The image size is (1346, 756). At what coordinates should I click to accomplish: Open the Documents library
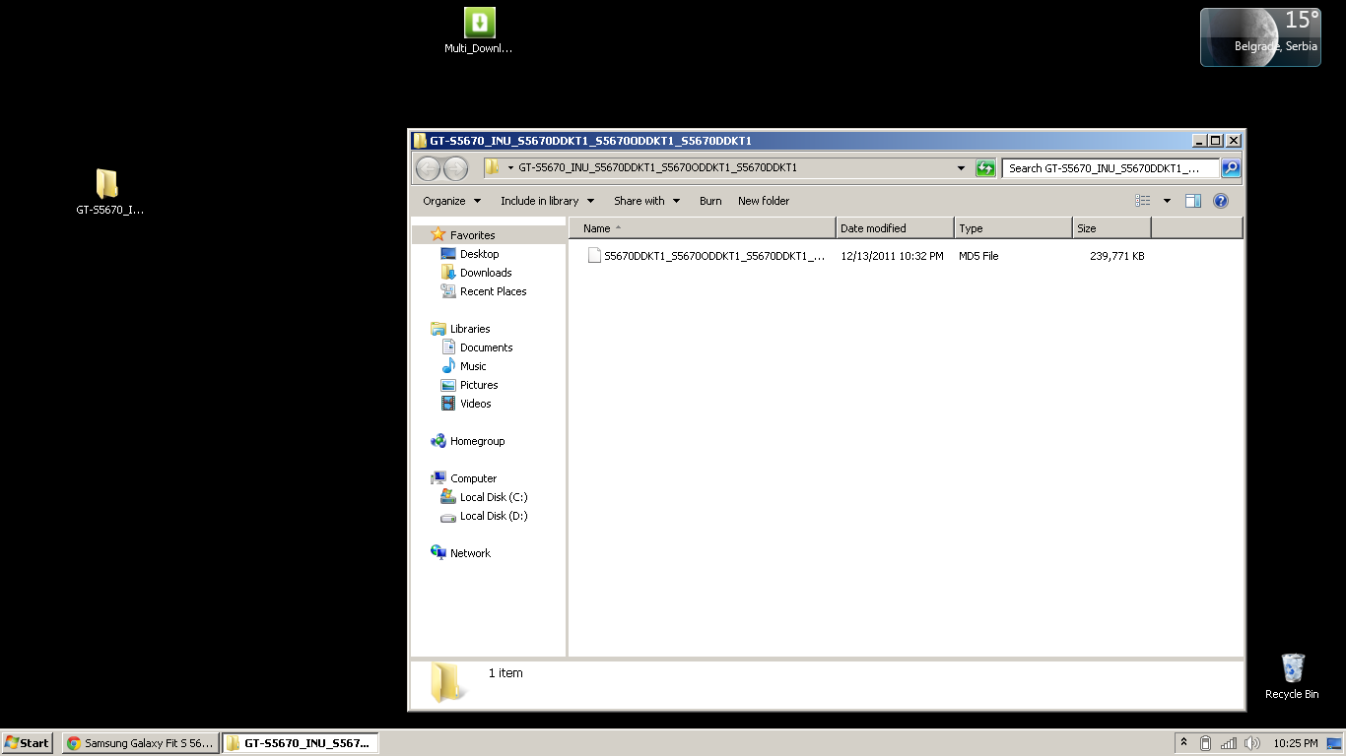pyautogui.click(x=486, y=347)
